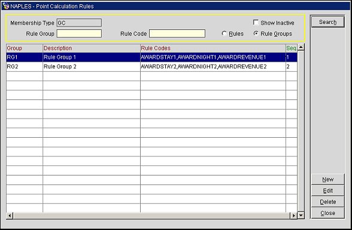Click the Search button
This screenshot has width=352, height=230.
click(328, 22)
